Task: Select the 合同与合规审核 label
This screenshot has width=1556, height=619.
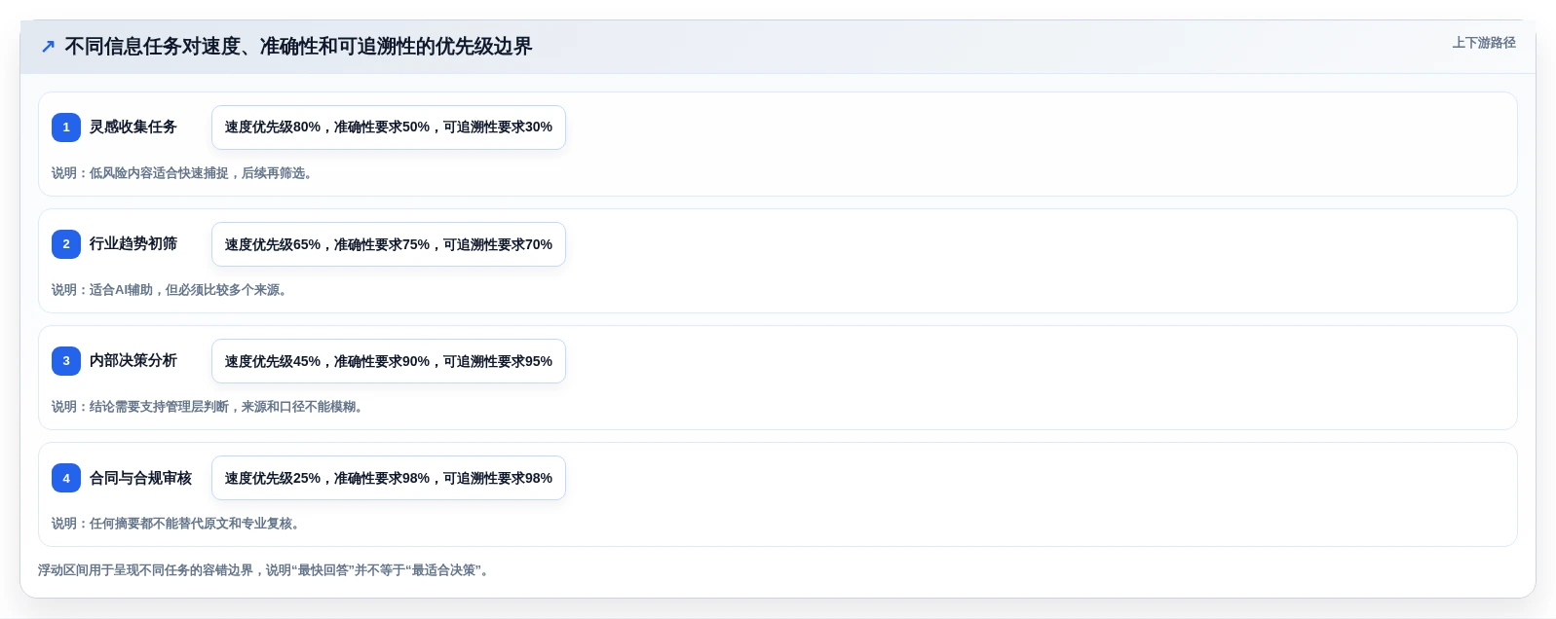Action: 140,478
